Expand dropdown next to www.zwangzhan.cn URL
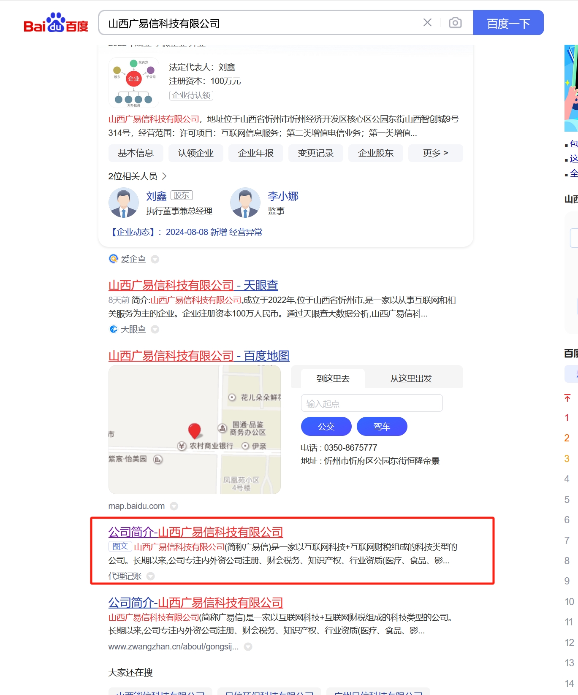The image size is (578, 695). tap(248, 646)
